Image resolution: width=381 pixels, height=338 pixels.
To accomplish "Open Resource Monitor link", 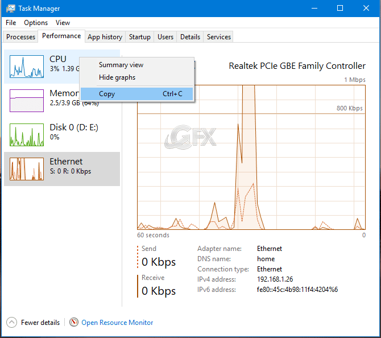I will click(x=117, y=323).
